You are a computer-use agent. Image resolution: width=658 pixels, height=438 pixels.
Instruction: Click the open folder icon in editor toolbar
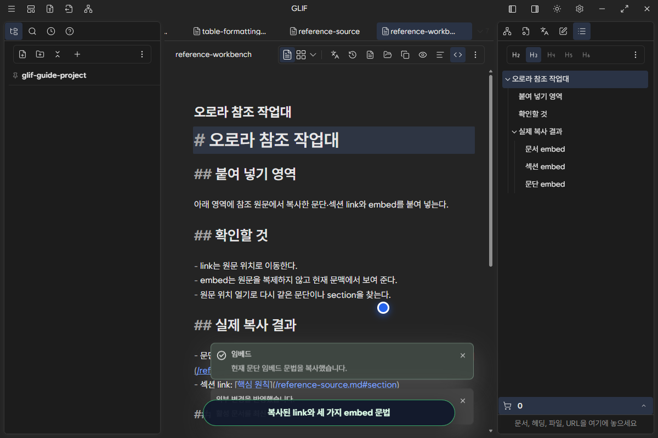tap(388, 55)
